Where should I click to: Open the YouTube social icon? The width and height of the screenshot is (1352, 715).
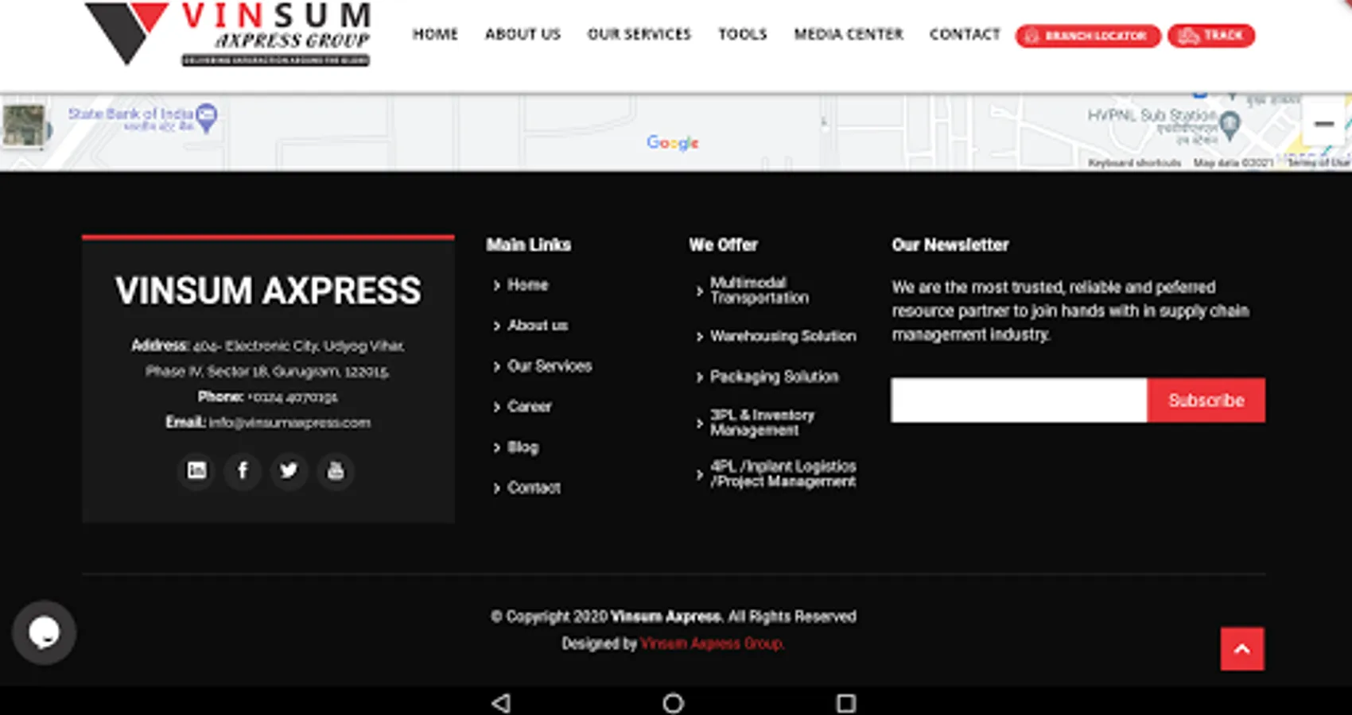(x=336, y=470)
